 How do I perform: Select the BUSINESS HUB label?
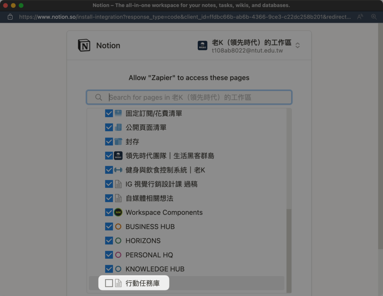pos(150,226)
